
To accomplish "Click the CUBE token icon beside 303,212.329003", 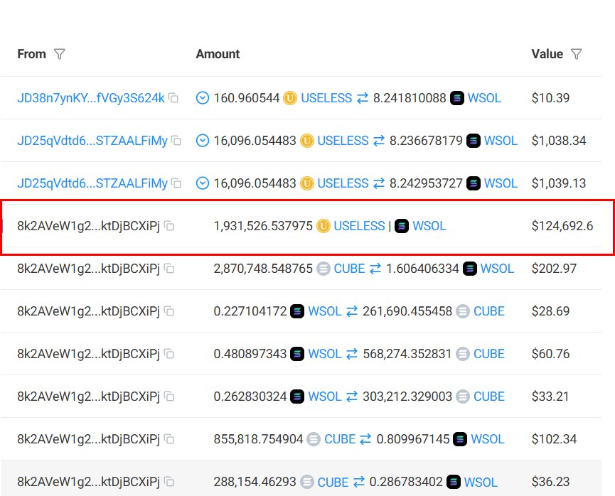I will click(x=463, y=397).
